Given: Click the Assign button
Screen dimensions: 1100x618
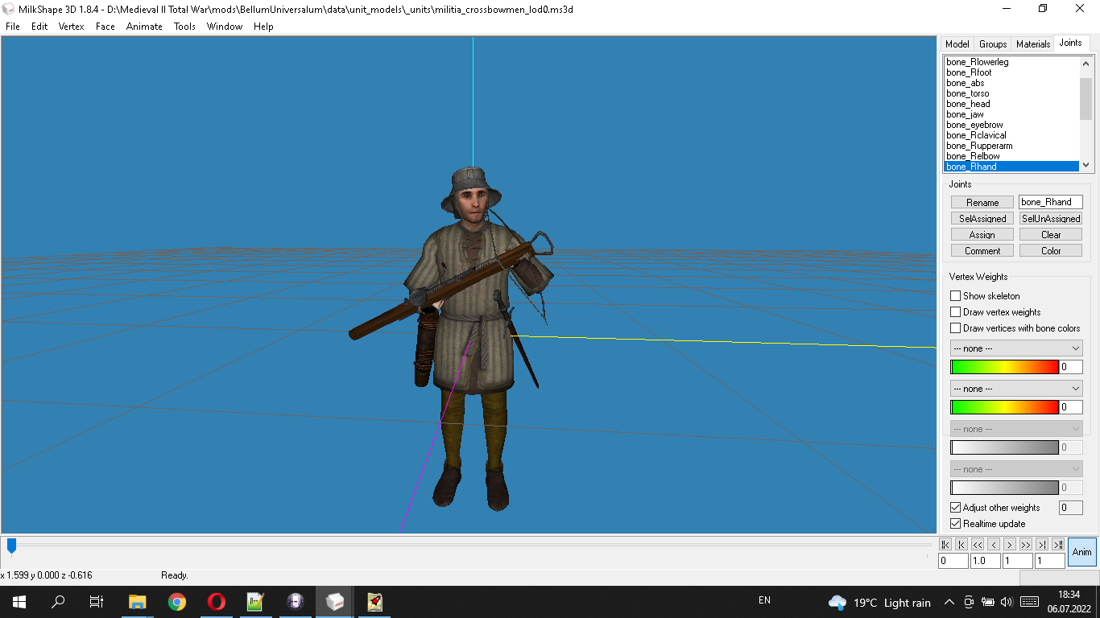Looking at the screenshot, I should tap(982, 235).
